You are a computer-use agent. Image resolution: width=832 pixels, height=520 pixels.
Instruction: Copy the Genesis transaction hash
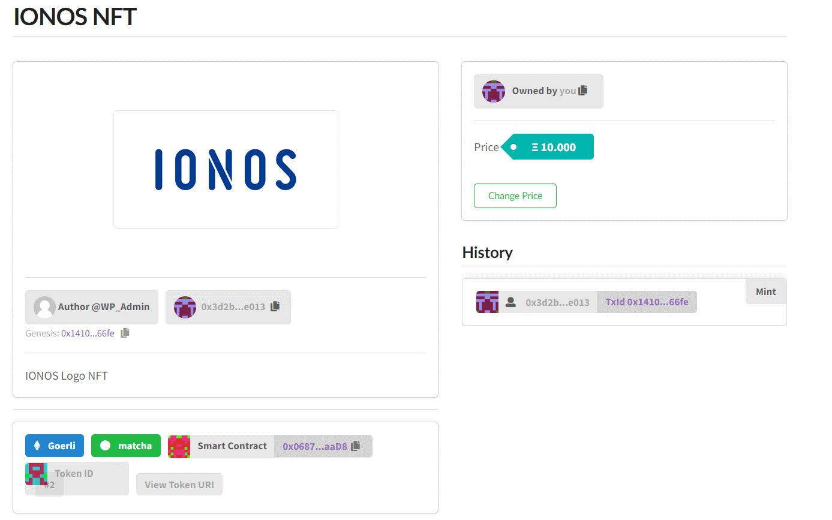coord(125,333)
